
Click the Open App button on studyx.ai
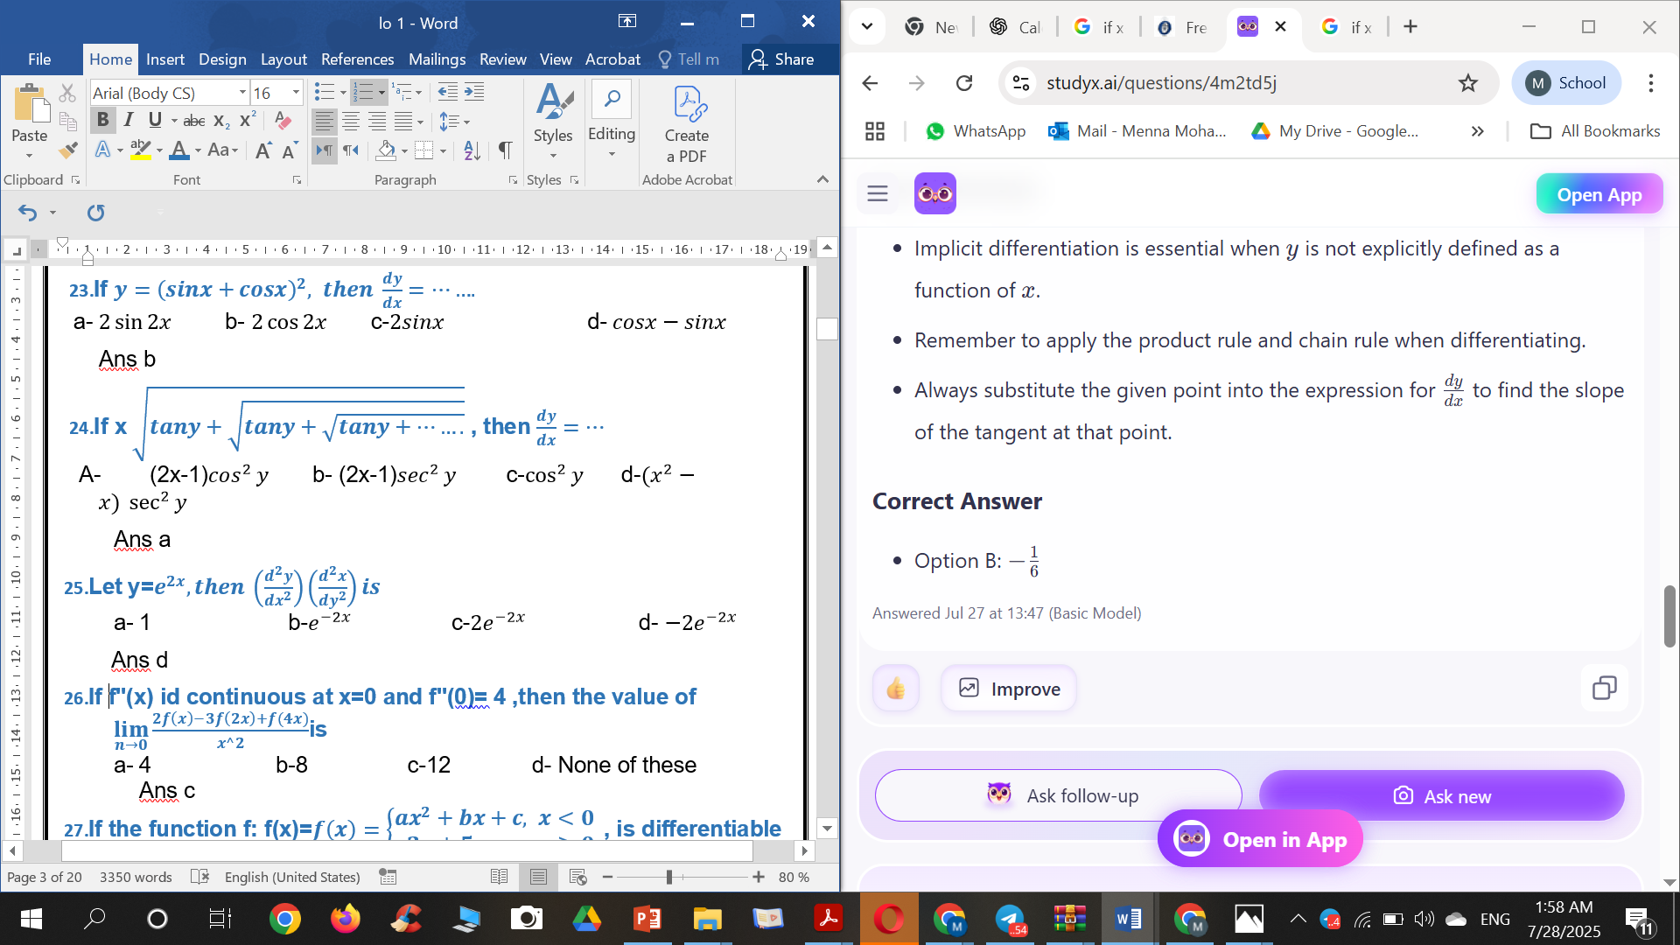coord(1599,193)
